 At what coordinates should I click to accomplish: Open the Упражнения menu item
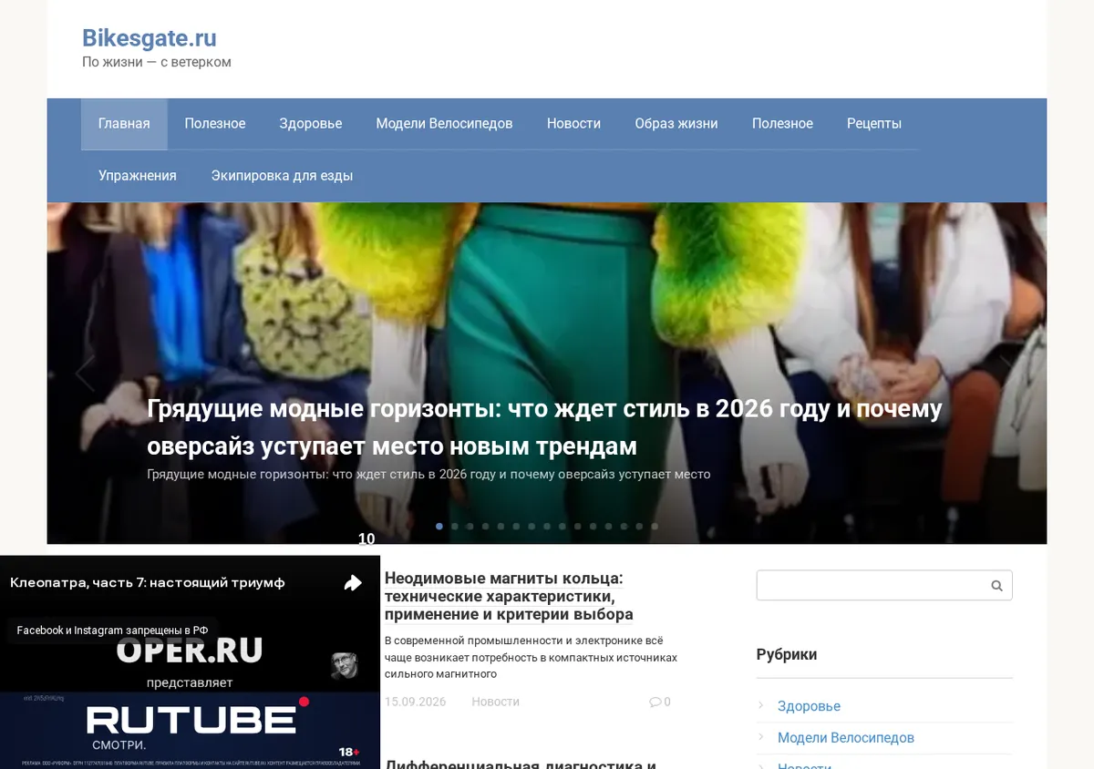[138, 176]
